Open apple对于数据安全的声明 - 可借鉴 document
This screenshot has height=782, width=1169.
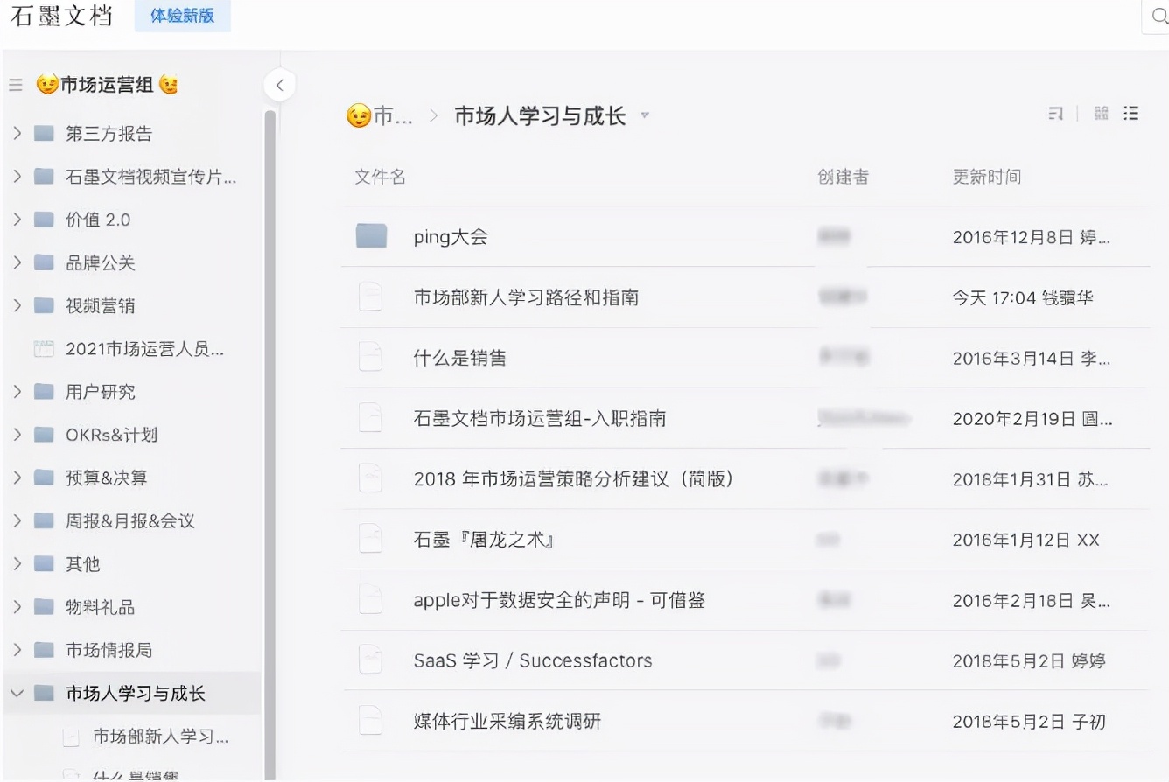[x=559, y=600]
